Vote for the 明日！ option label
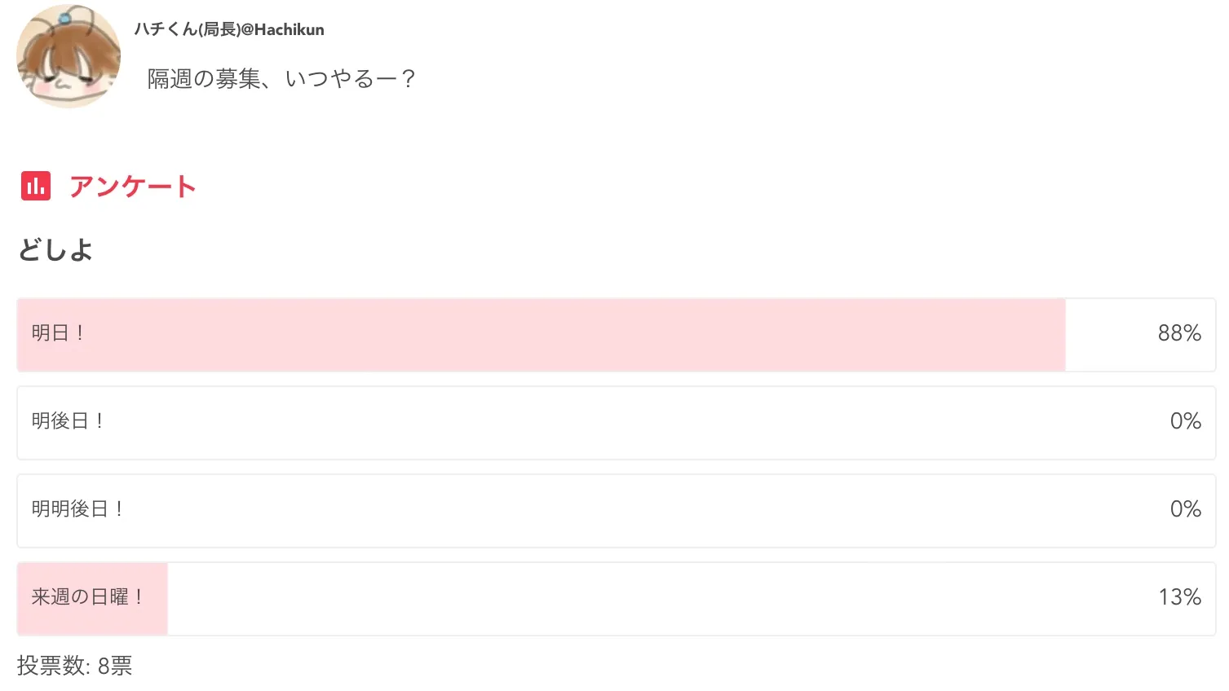Image resolution: width=1229 pixels, height=691 pixels. (x=58, y=333)
